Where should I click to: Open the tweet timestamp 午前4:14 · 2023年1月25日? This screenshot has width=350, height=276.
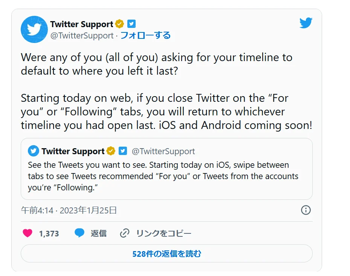[69, 210]
